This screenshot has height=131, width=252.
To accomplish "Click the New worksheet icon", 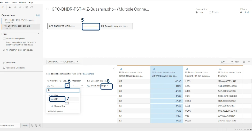I will [32, 126].
